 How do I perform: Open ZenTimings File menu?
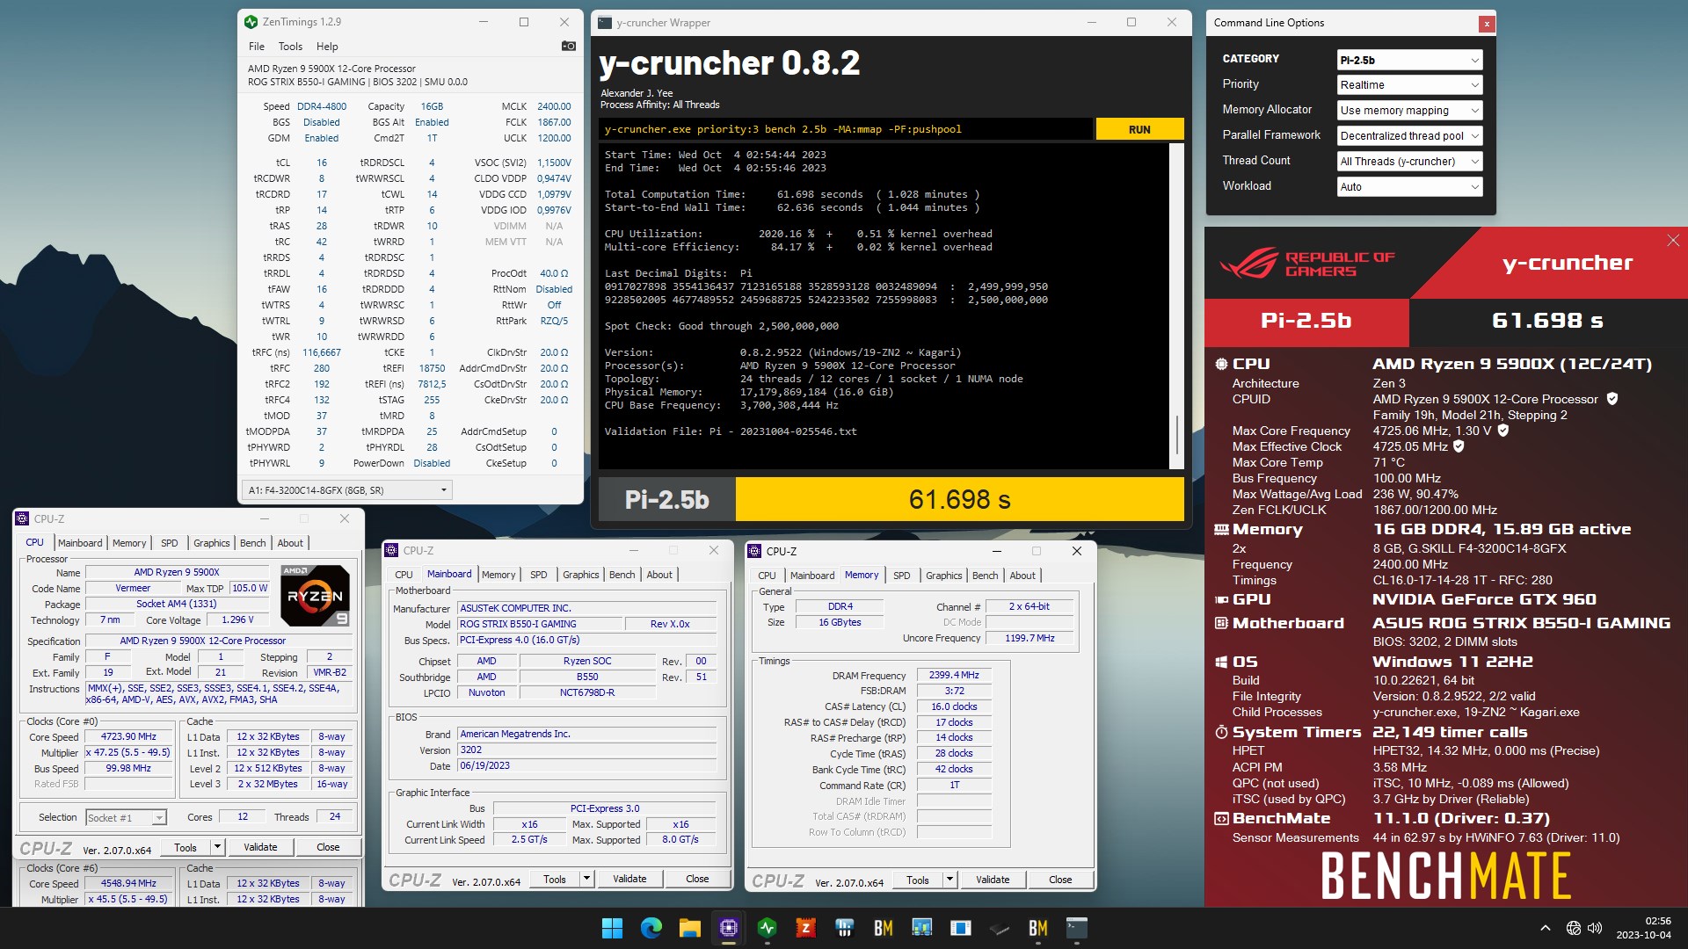point(257,47)
